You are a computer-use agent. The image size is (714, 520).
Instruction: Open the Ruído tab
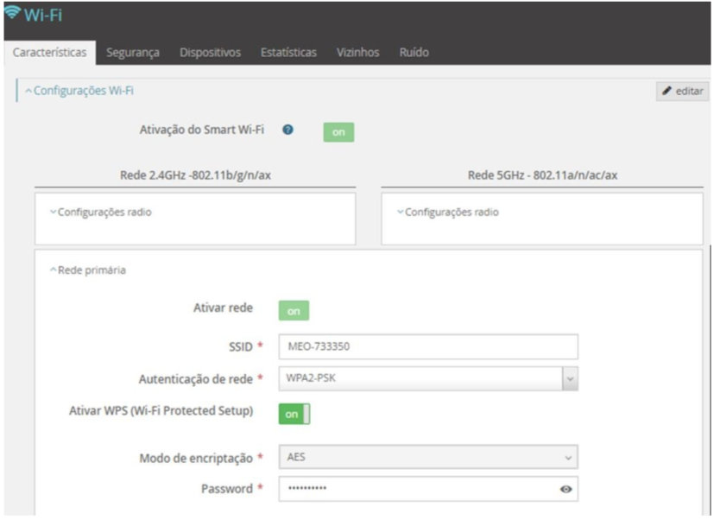pyautogui.click(x=414, y=53)
